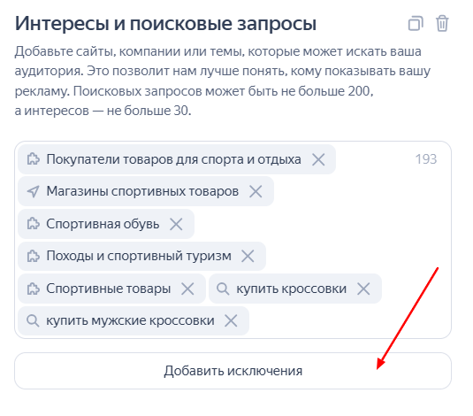The height and width of the screenshot is (416, 473).
Task: Remove the "купить кроссовки" search query
Action: coord(363,289)
